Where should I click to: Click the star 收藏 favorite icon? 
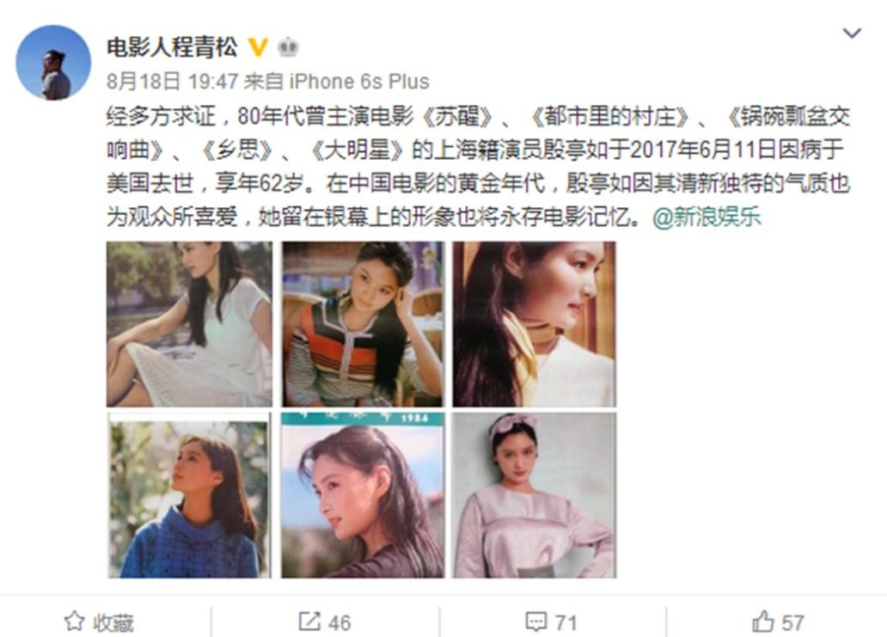pos(74,622)
